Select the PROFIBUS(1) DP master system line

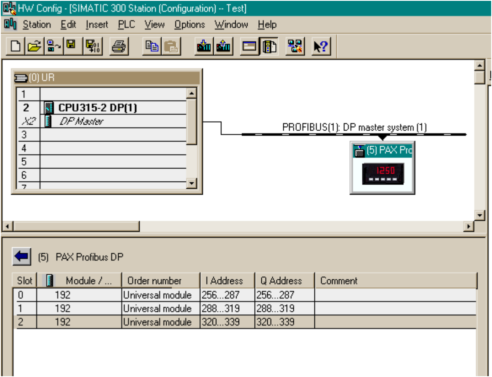click(354, 134)
